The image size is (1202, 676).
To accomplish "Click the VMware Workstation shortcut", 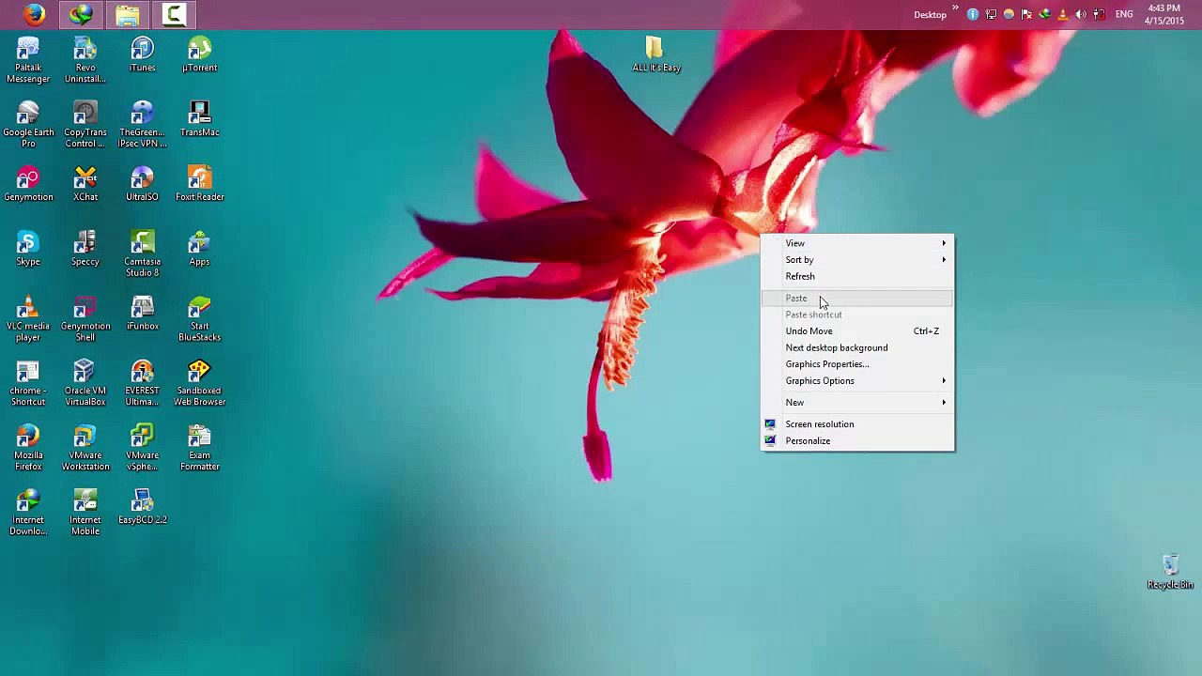I will [85, 449].
